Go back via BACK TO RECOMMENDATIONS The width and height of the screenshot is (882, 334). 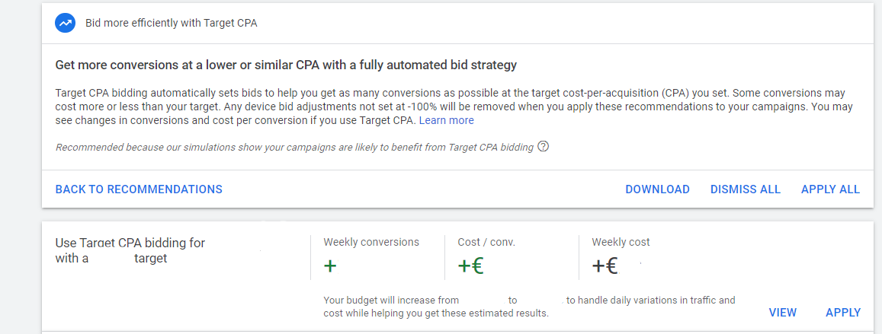139,189
